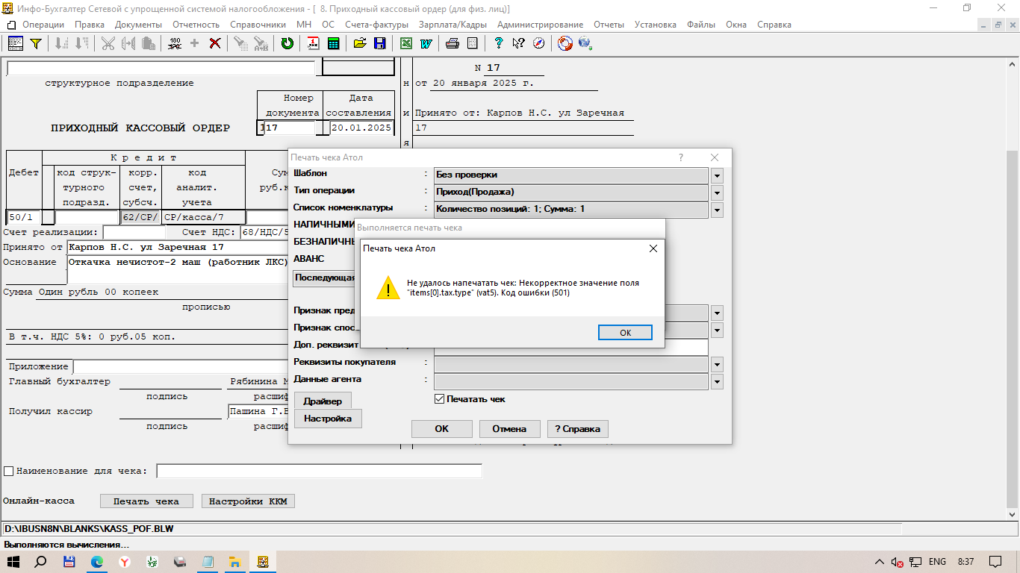This screenshot has width=1020, height=573.
Task: Click the context help arrow-question icon
Action: pos(518,43)
